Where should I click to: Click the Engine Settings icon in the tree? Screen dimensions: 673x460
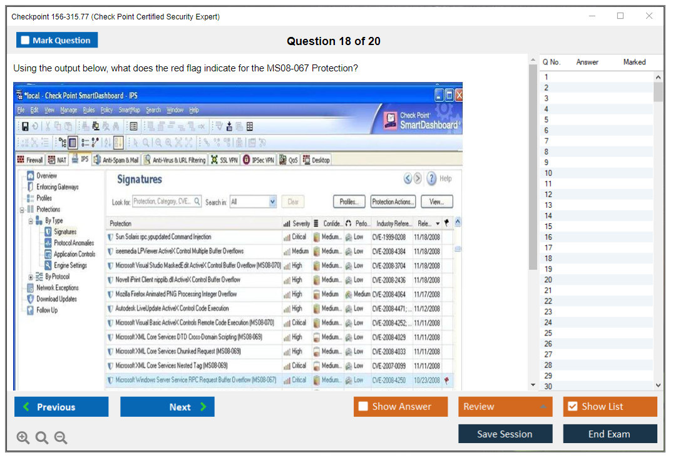tap(48, 265)
